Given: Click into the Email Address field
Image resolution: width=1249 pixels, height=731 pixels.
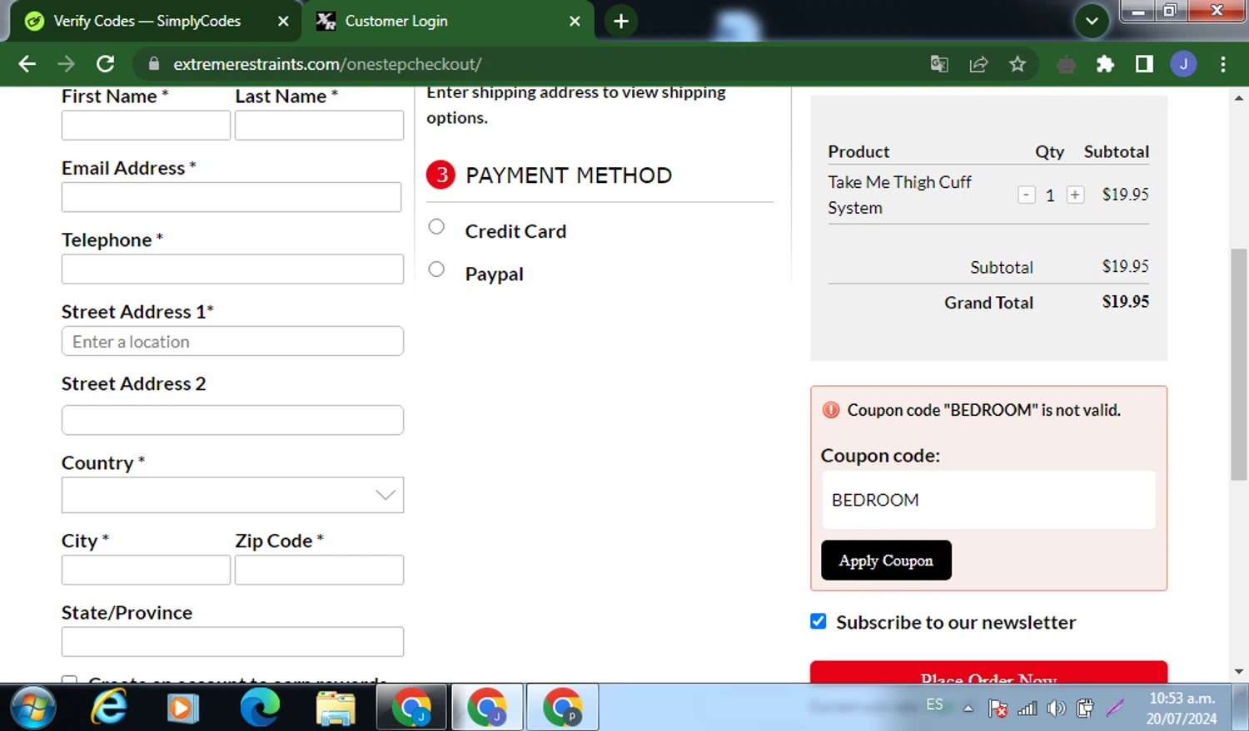Looking at the screenshot, I should (x=231, y=197).
